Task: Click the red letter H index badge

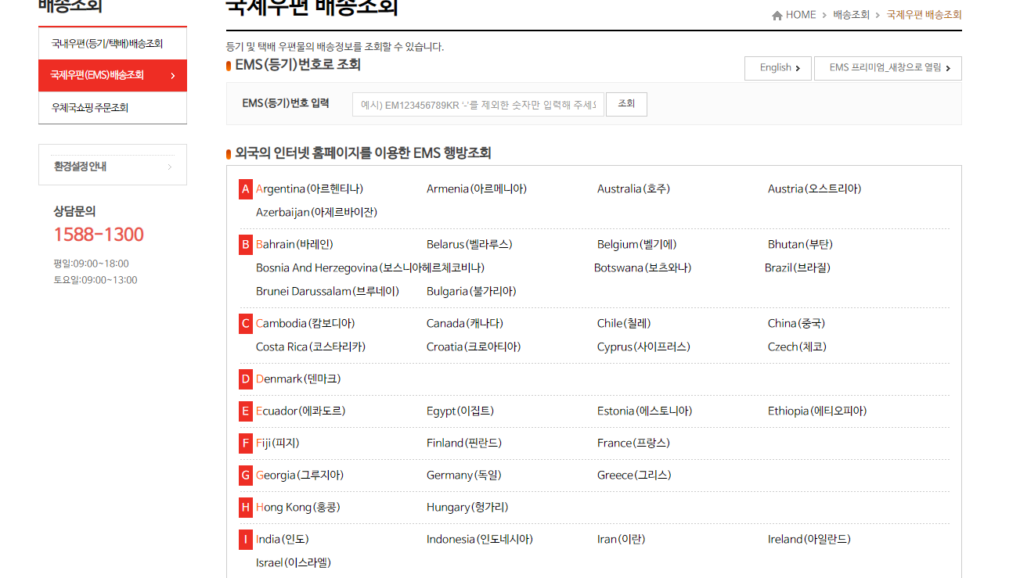Action: coord(246,508)
